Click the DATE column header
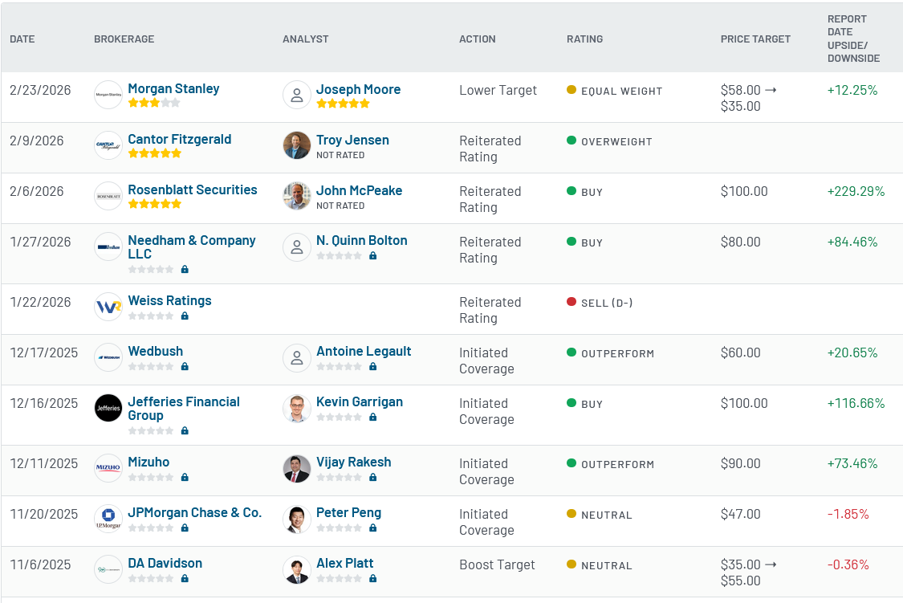903x603 pixels. (22, 39)
